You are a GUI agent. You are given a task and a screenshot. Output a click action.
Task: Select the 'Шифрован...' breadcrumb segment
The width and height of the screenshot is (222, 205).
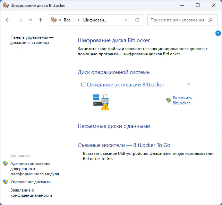tap(95, 20)
